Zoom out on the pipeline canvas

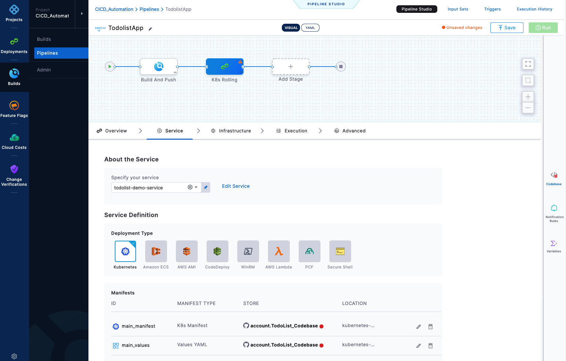coord(528,108)
